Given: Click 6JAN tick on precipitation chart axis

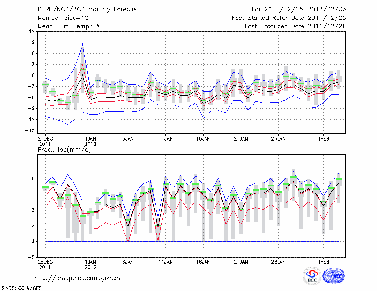Looking at the screenshot, I should (128, 261).
